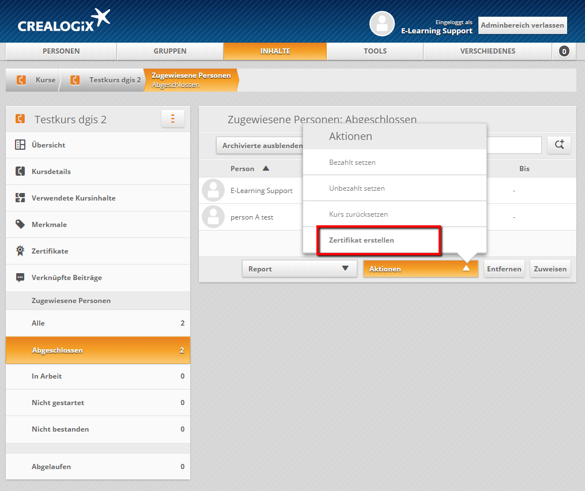Click the Merkmale tag icon

[20, 225]
